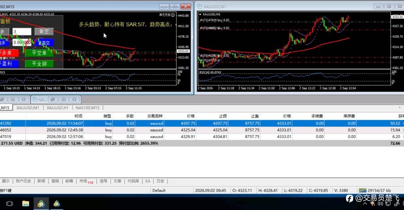The width and height of the screenshot is (404, 210).
Task: Click the smiley face EA icon on M15 chart
Action: [x=173, y=14]
